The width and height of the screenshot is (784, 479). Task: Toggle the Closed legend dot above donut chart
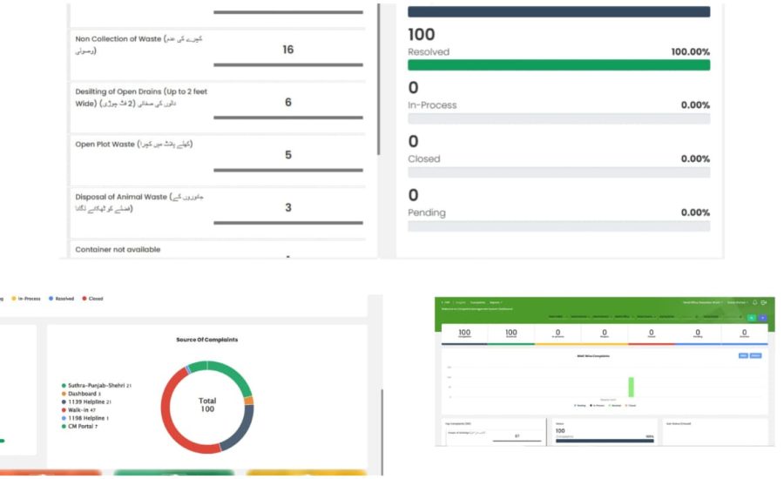(84, 299)
